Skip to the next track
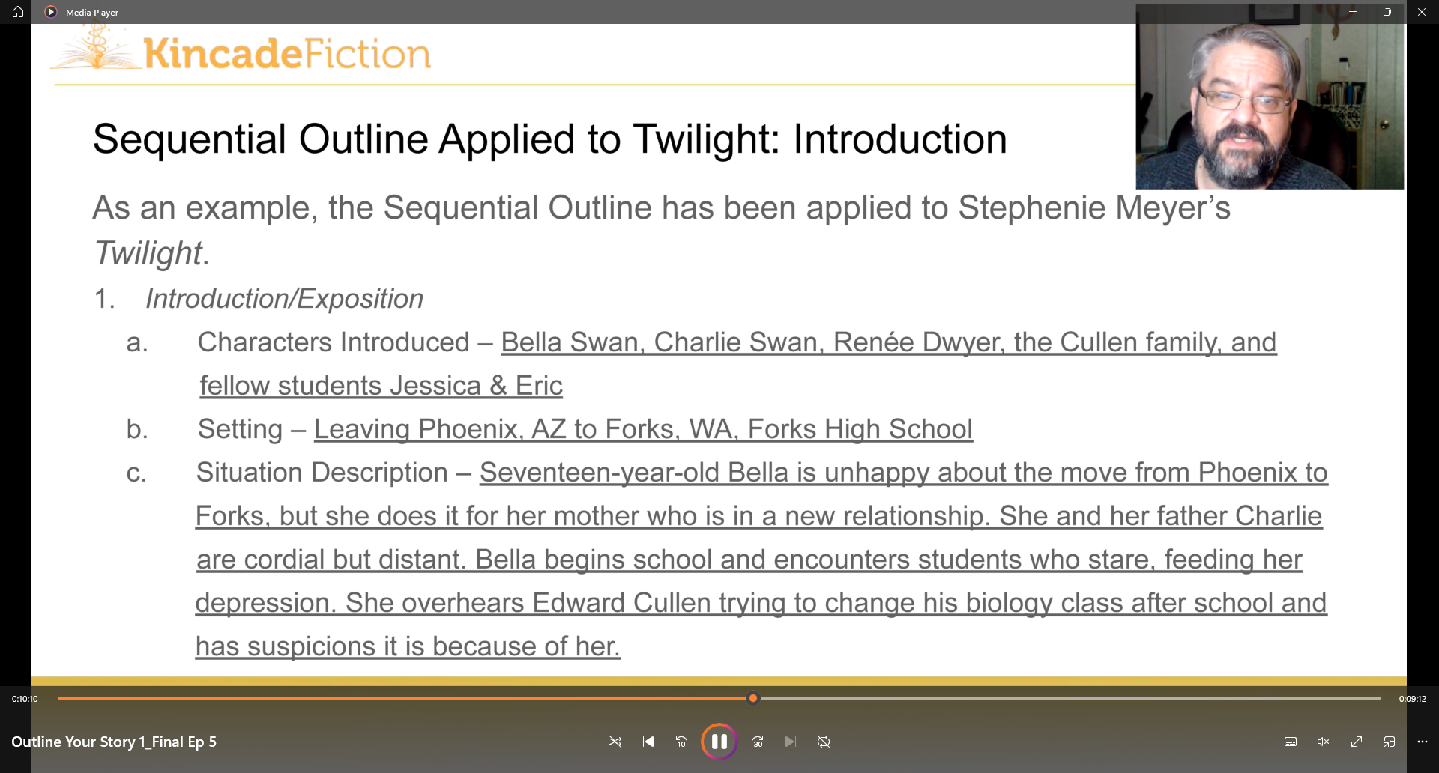This screenshot has height=773, width=1439. pos(791,742)
